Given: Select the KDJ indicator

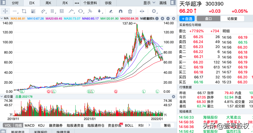Looking at the screenshot, I should [x=41, y=126].
